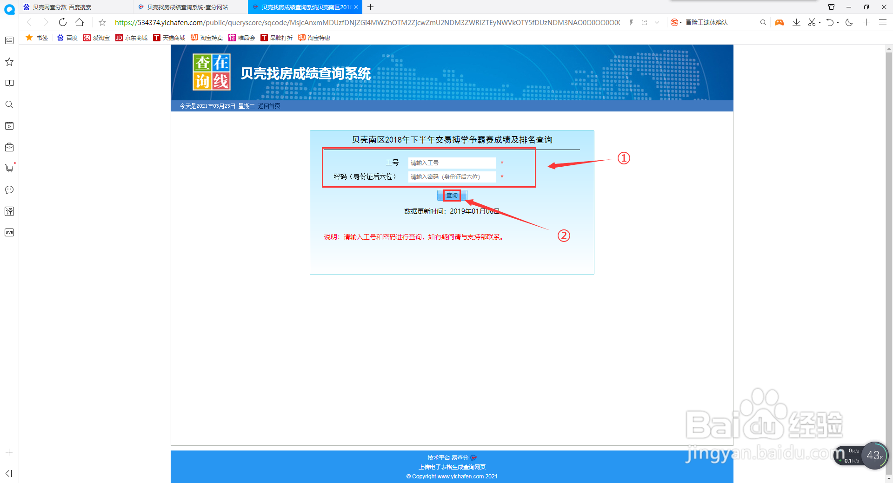This screenshot has width=893, height=483.
Task: Open a new browser tab
Action: (x=371, y=7)
